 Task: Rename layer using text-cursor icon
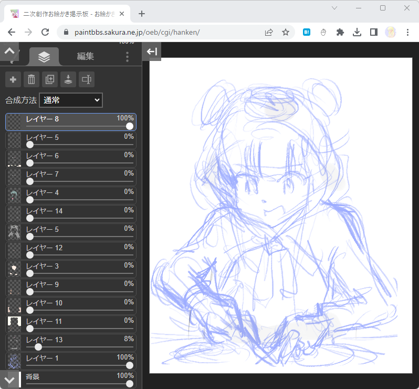[x=87, y=79]
